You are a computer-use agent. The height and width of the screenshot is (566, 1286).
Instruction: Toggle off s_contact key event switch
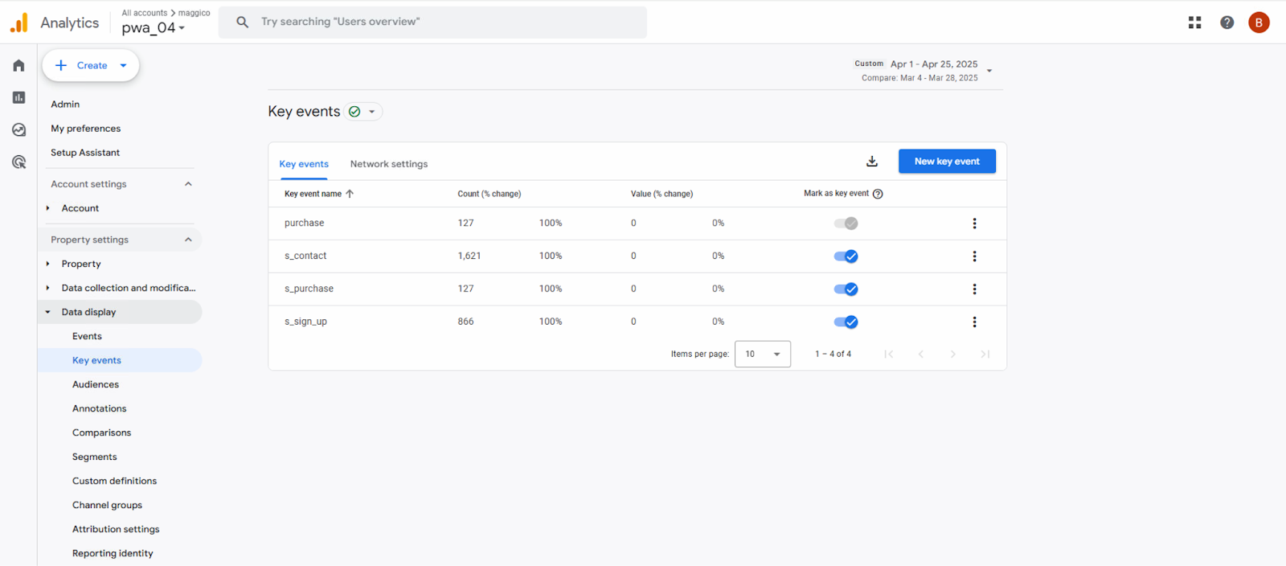tap(846, 256)
